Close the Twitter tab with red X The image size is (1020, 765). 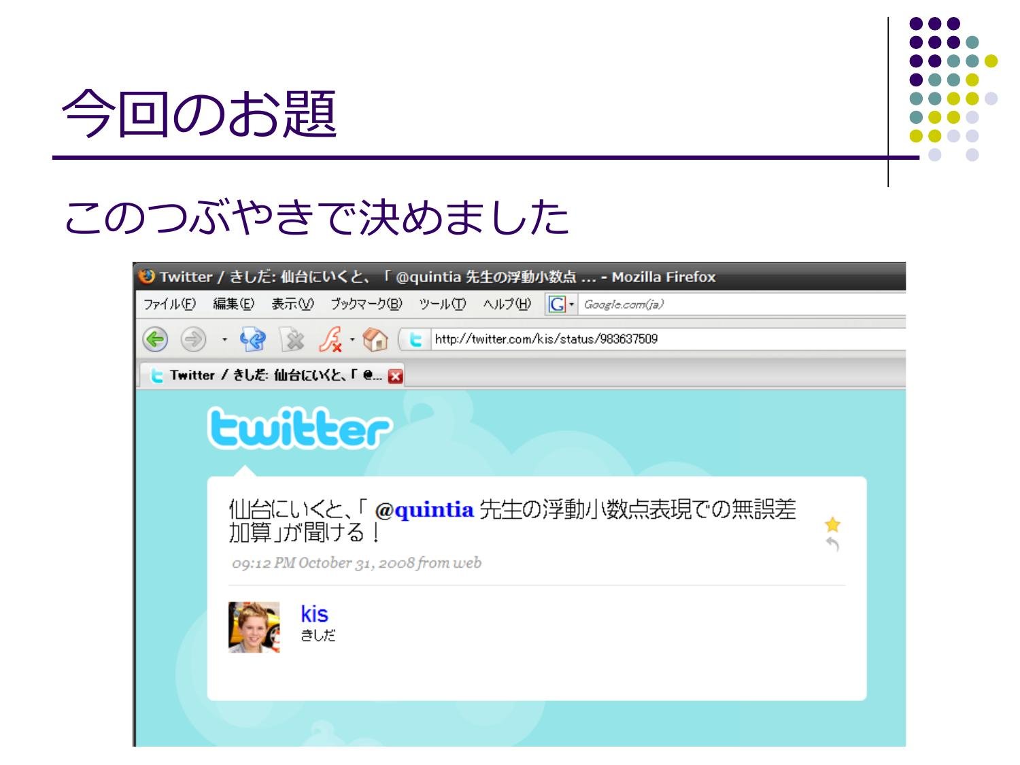pyautogui.click(x=395, y=376)
